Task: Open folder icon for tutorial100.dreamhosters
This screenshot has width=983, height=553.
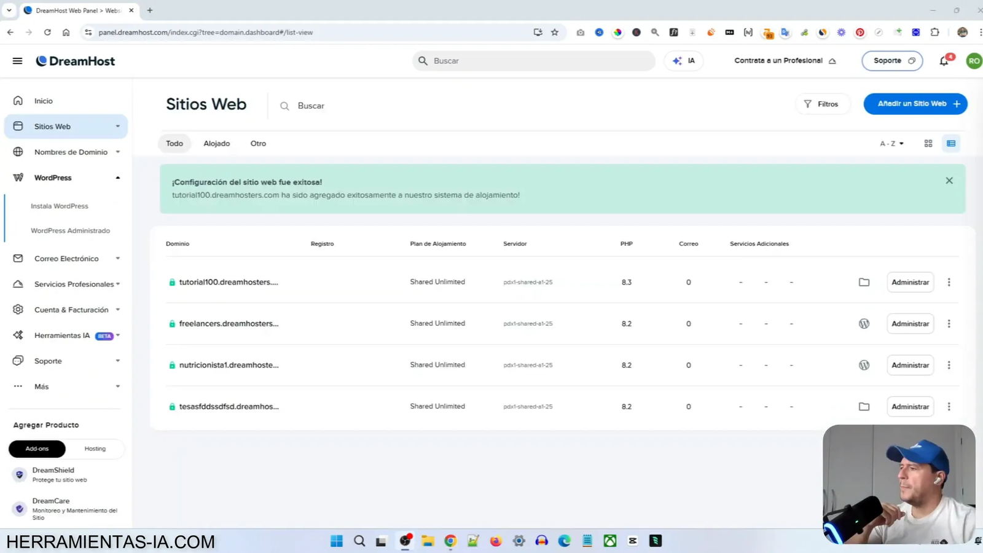Action: [864, 282]
